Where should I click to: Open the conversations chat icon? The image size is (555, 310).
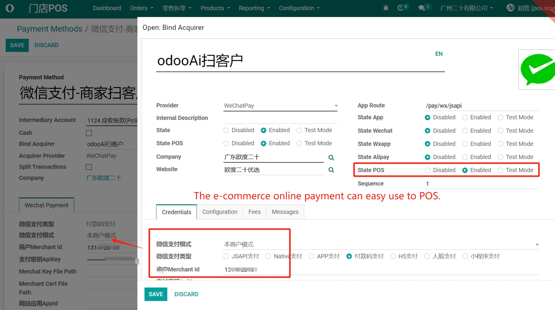pyautogui.click(x=422, y=8)
